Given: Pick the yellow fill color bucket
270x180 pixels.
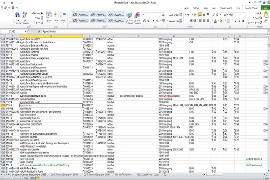Looking at the screenshot, I should click(221, 21).
